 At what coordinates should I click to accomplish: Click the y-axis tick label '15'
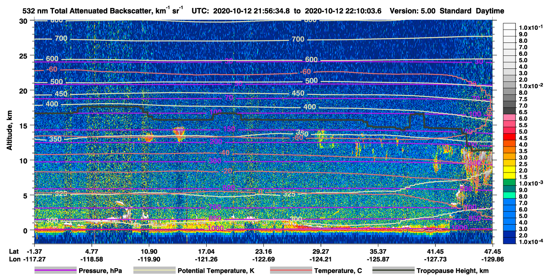pyautogui.click(x=24, y=126)
